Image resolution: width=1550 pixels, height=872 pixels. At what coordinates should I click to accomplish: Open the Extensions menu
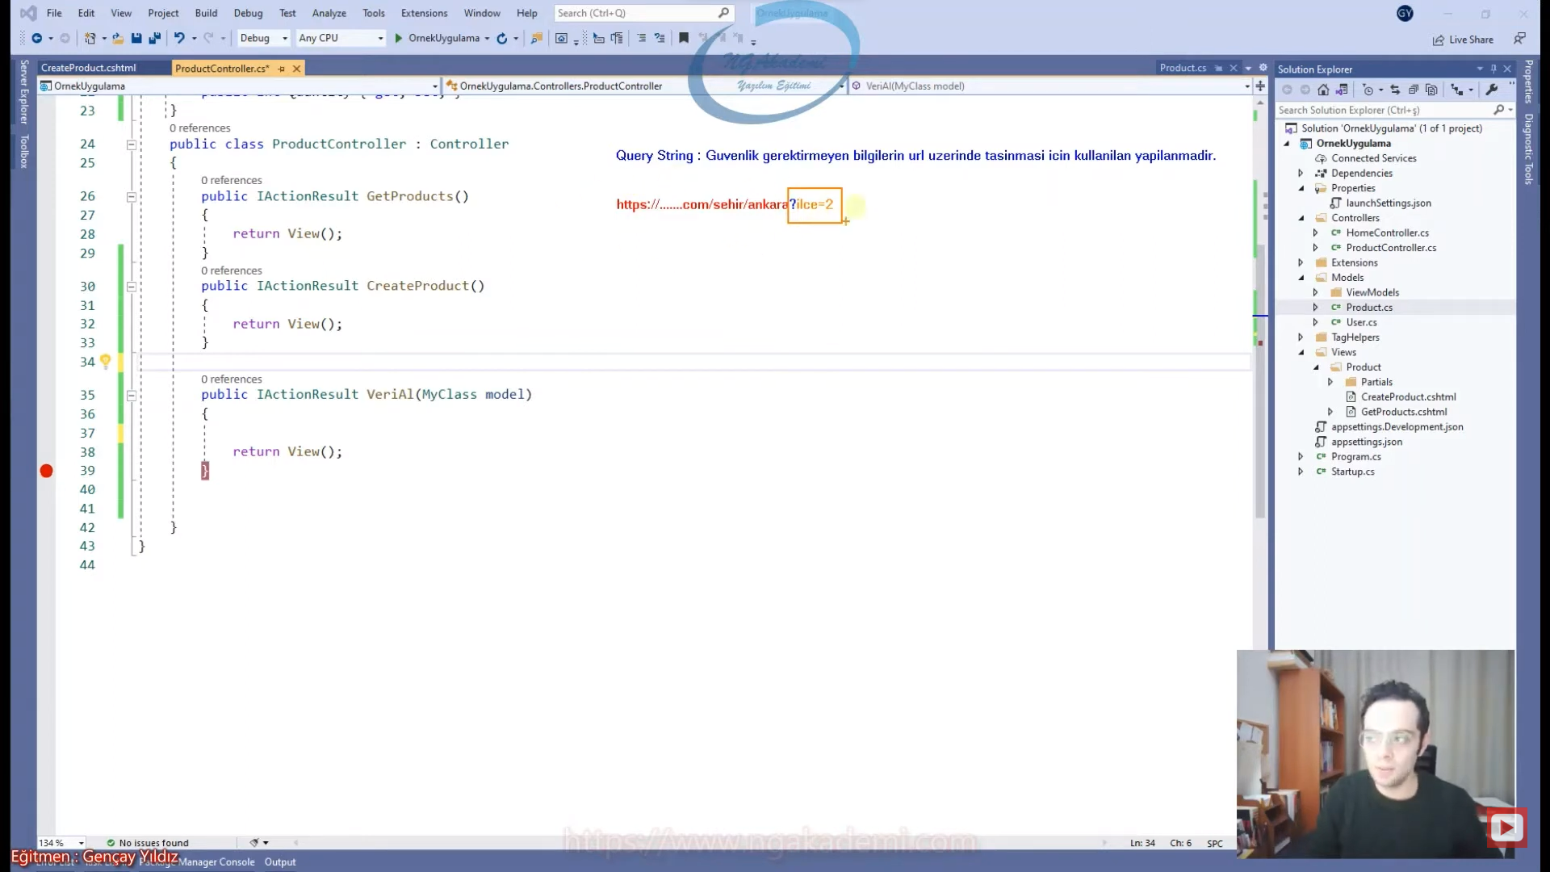pyautogui.click(x=424, y=13)
